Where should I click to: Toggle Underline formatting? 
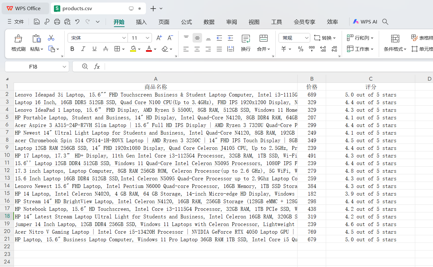[94, 49]
